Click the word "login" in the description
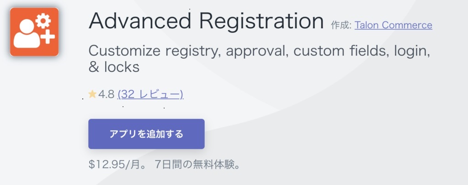 [x=410, y=51]
